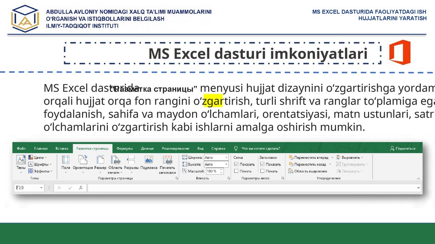
Task: Open Область выделения selection pane
Action: pyautogui.click(x=308, y=171)
